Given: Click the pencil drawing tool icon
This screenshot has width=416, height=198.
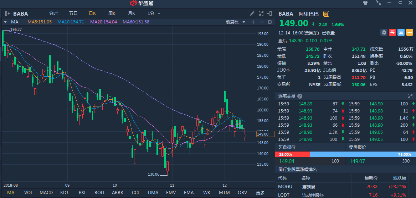Looking at the screenshot, I should point(252,13).
